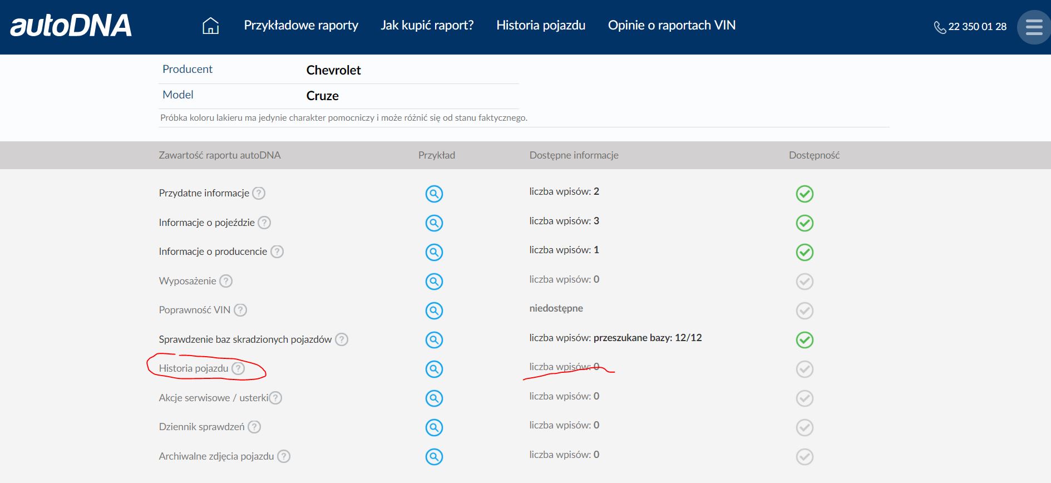Image resolution: width=1051 pixels, height=483 pixels.
Task: Click the Przydatne informacje row label
Action: point(204,193)
